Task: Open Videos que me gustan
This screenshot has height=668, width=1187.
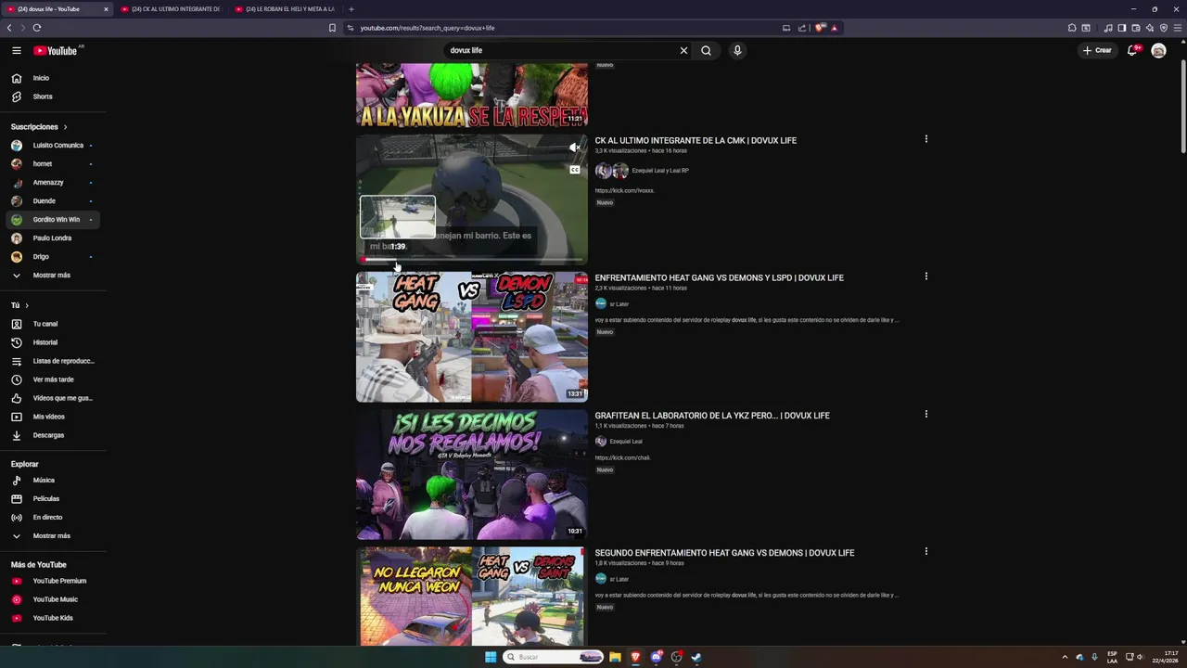Action: pyautogui.click(x=56, y=398)
